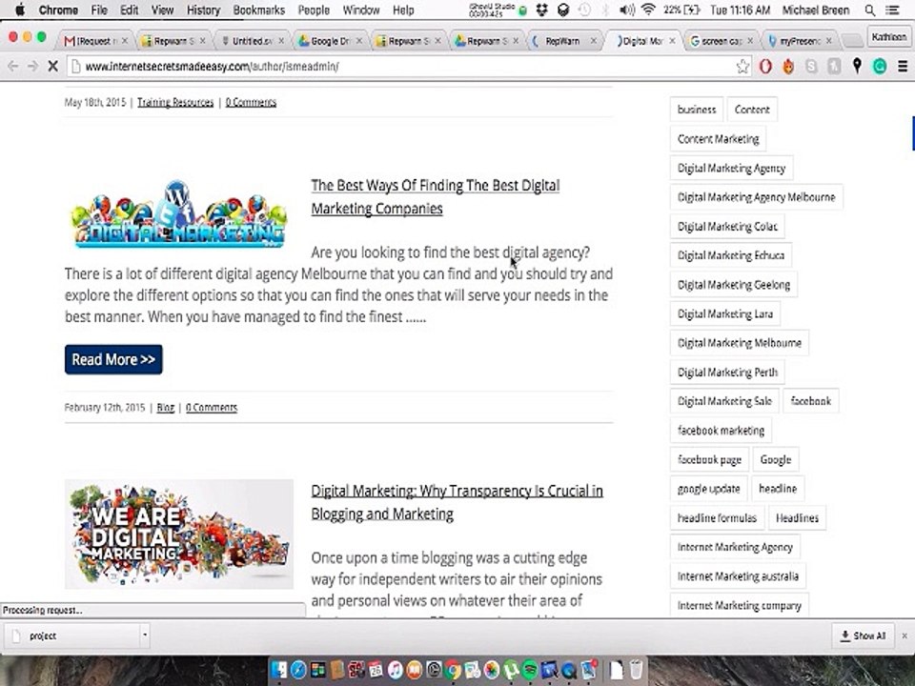Click Show All downloads button

coord(863,636)
